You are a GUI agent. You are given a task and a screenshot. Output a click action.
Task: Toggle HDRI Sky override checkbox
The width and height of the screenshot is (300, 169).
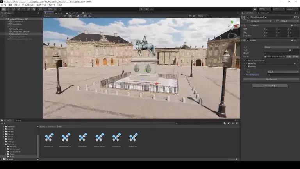[x=246, y=63]
